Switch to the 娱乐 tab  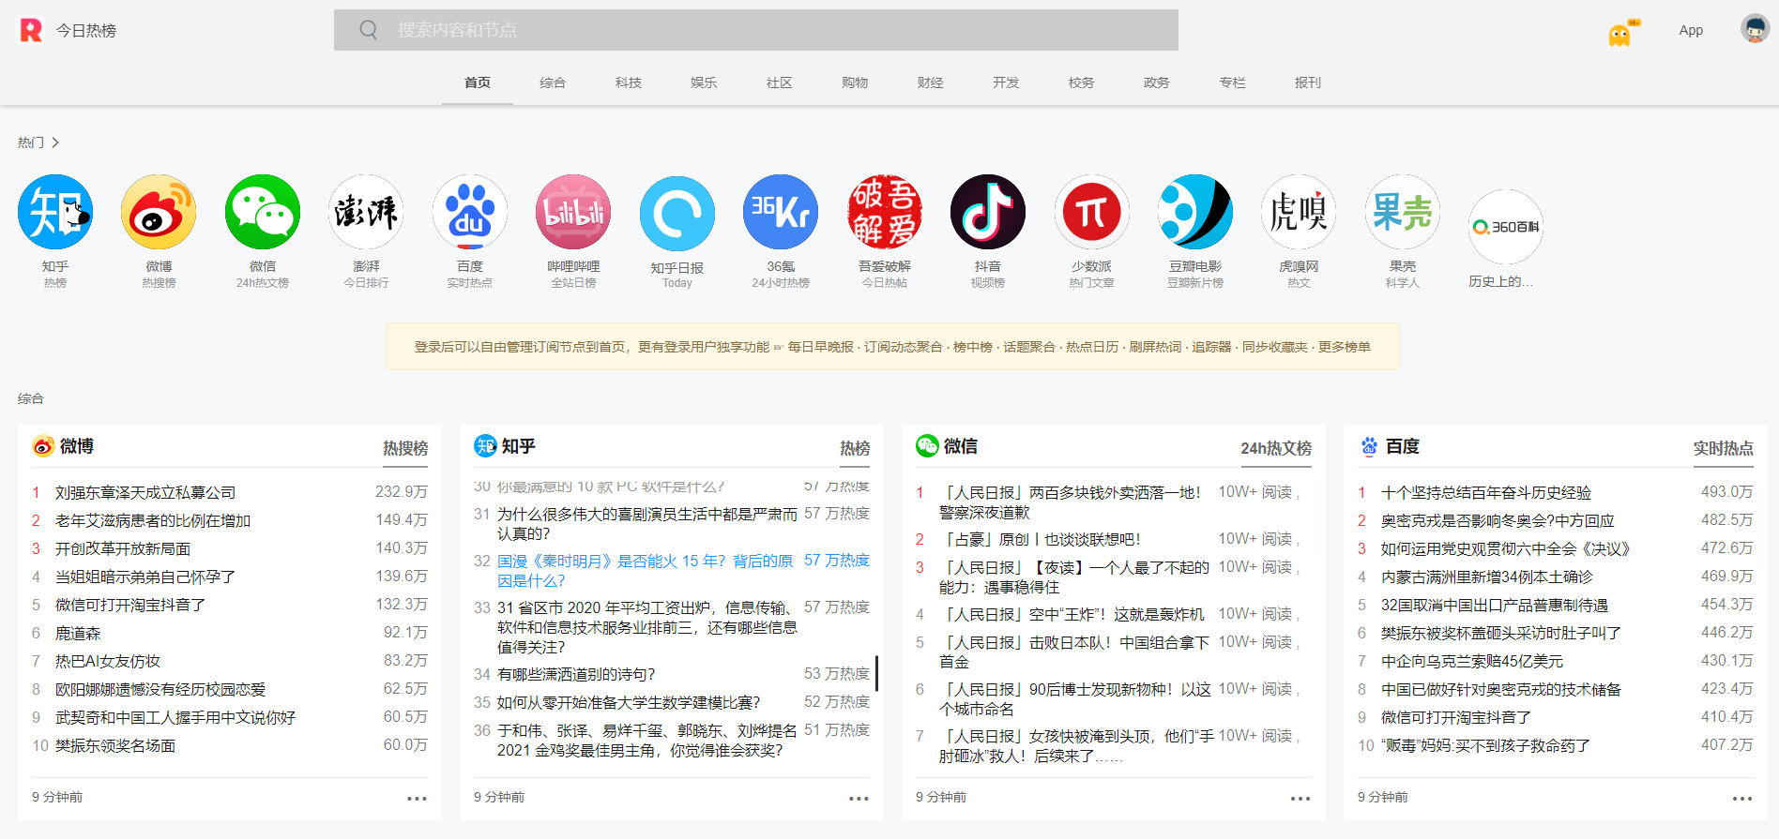point(704,82)
